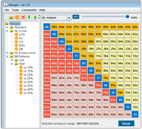Click the orange new range toolbar icon
Image resolution: width=142 pixels, height=129 pixels.
pyautogui.click(x=17, y=18)
